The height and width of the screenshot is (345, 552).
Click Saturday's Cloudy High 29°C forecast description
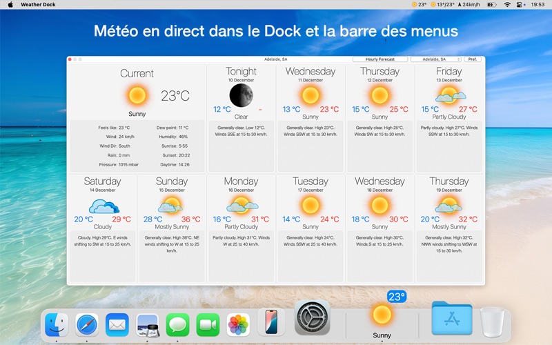pos(102,241)
